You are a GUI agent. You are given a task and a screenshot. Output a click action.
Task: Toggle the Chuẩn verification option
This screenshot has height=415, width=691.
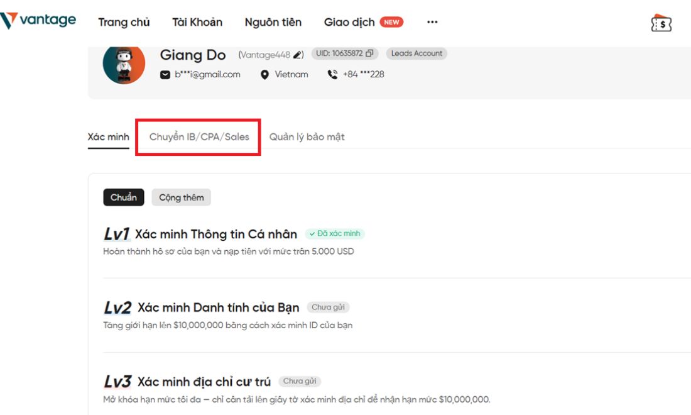click(x=124, y=197)
